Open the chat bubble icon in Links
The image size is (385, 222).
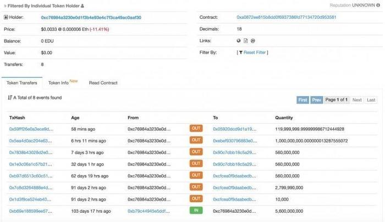[x=252, y=41]
